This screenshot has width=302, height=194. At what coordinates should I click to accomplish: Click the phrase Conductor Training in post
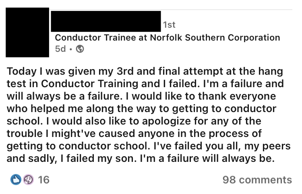(89, 84)
